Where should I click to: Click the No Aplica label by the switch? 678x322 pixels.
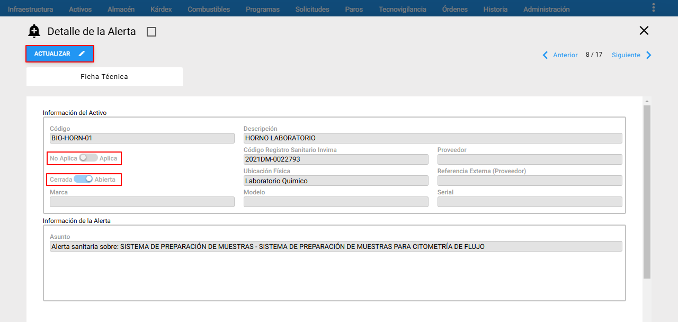click(x=64, y=158)
